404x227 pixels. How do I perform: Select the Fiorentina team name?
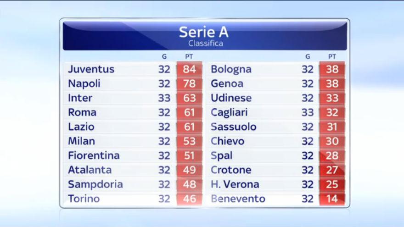pos(94,155)
